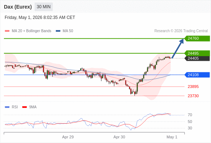Click the Apr 29 time axis label
Screen dimensions: 211x143
click(68, 137)
